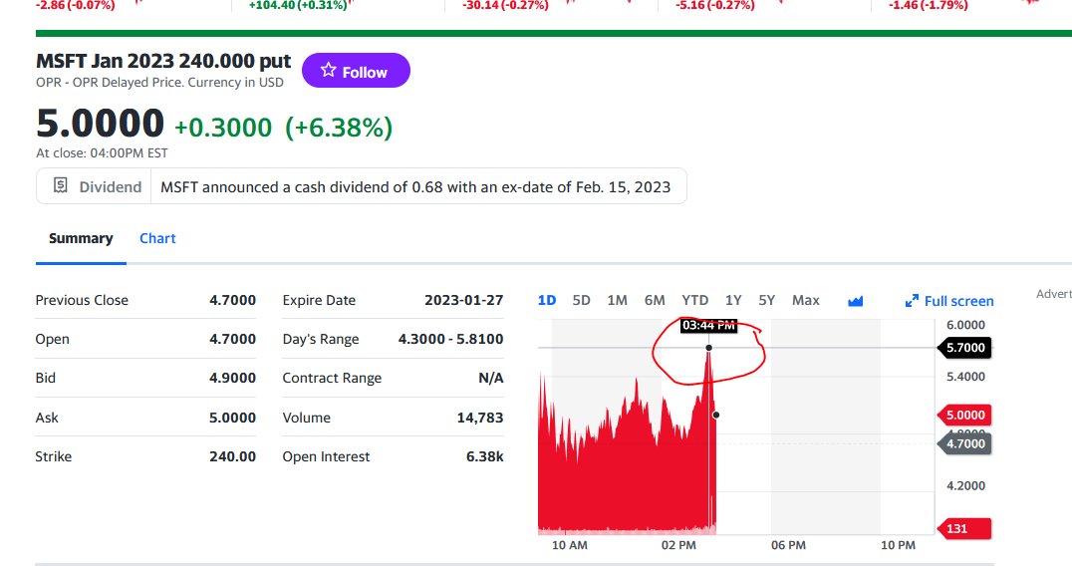
Task: Click the red 131 volume label
Action: click(x=964, y=528)
